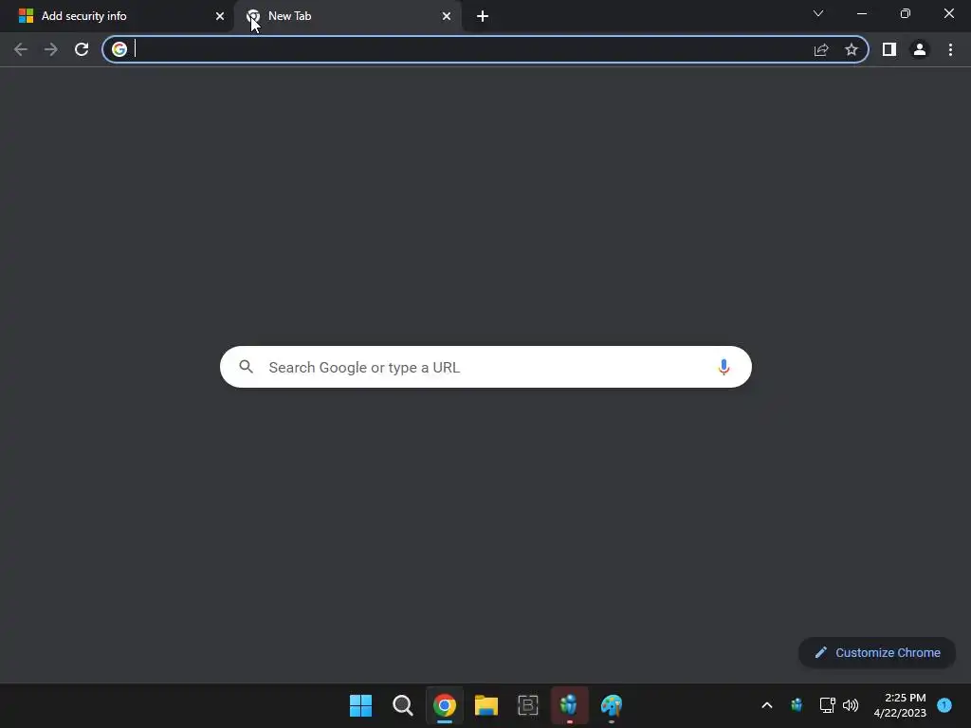Open the Windows Start menu
Image resolution: width=971 pixels, height=728 pixels.
(x=360, y=705)
